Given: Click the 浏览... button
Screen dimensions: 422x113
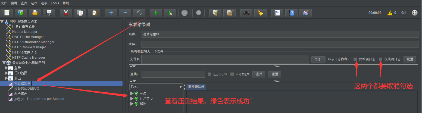Looking at the screenshot, I should (318, 59).
